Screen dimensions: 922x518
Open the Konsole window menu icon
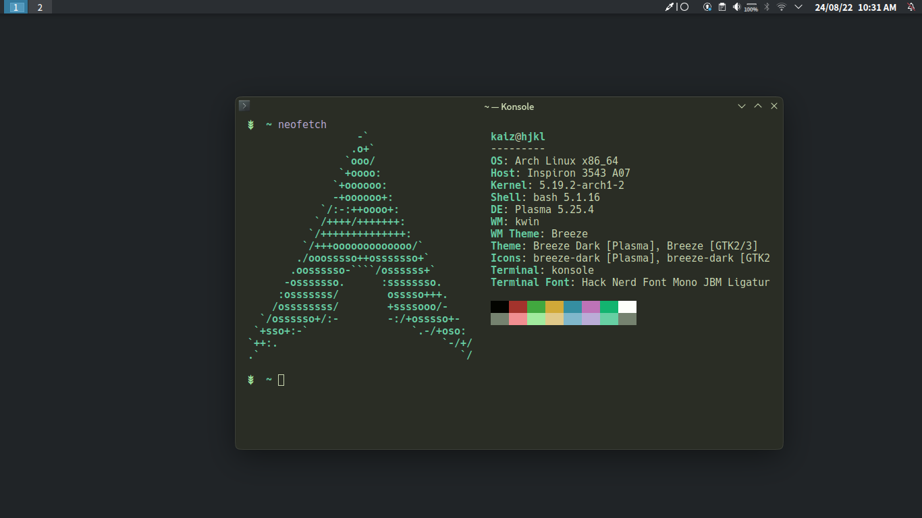click(x=244, y=105)
